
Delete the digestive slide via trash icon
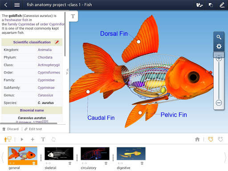point(142,163)
